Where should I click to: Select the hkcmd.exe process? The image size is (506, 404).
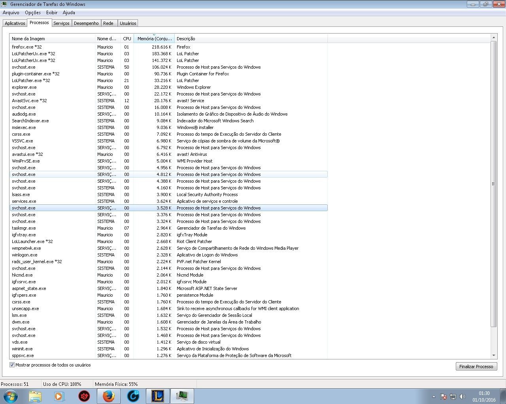(169, 275)
